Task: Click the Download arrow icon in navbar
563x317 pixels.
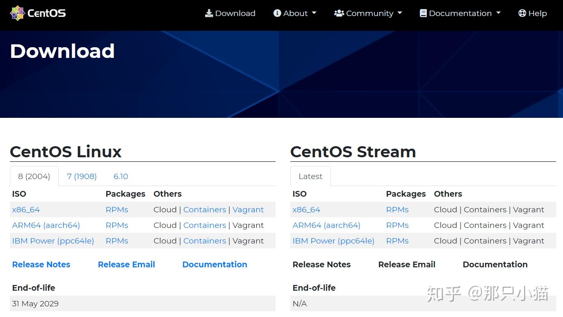Action: tap(209, 13)
